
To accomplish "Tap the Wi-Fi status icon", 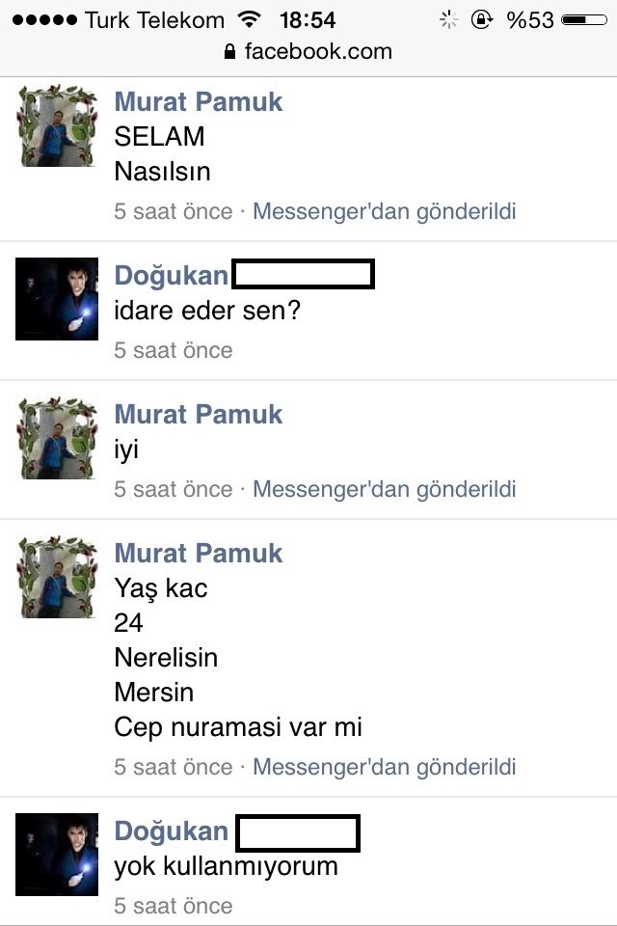I will pos(249,19).
